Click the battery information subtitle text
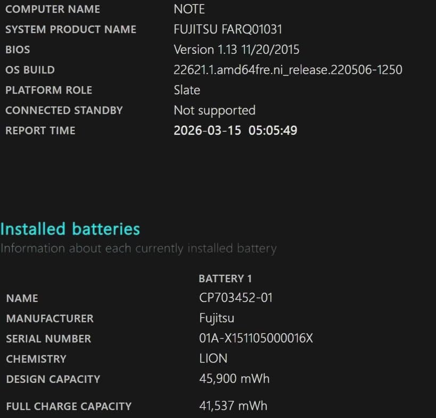The width and height of the screenshot is (436, 418). pos(138,248)
